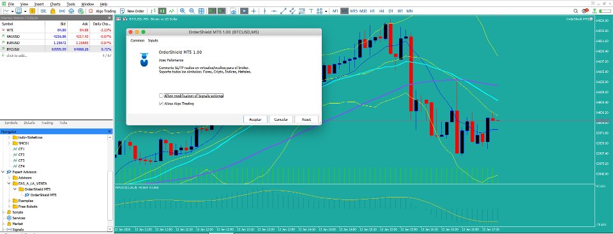Switch to line chart type icon
This screenshot has height=234, width=613.
click(172, 11)
